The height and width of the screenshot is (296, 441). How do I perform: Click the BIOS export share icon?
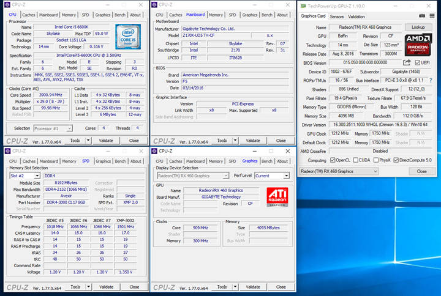(x=407, y=62)
